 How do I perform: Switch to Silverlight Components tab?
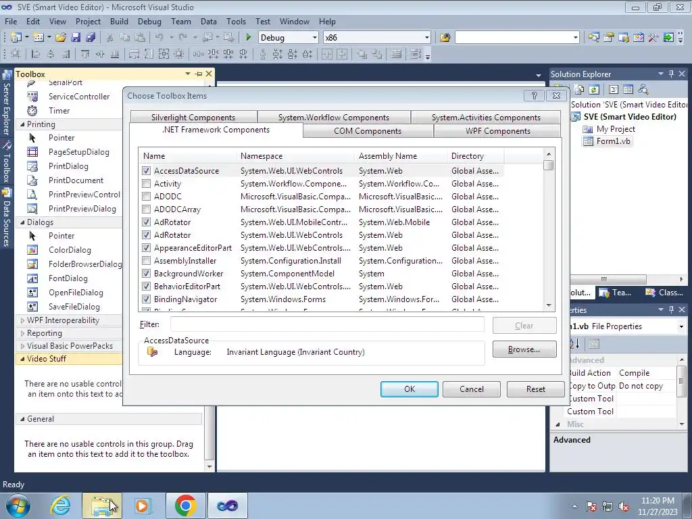[x=193, y=118]
